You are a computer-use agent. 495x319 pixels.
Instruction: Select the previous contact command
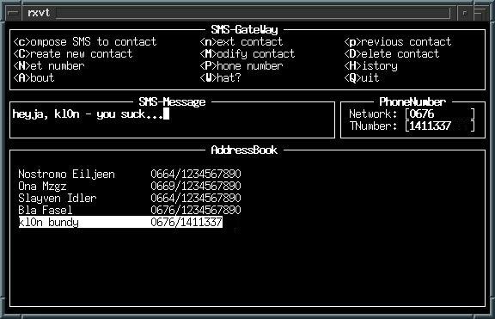(398, 41)
